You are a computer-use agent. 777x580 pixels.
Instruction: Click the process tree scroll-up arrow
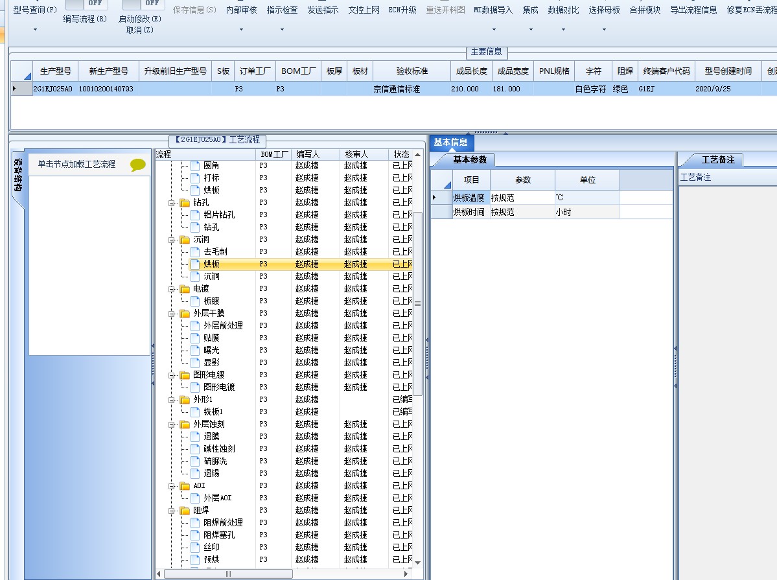point(418,155)
